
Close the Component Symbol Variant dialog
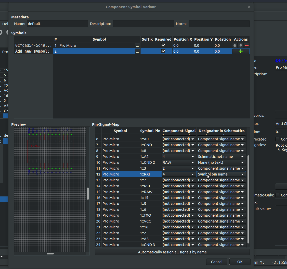pos(249,7)
